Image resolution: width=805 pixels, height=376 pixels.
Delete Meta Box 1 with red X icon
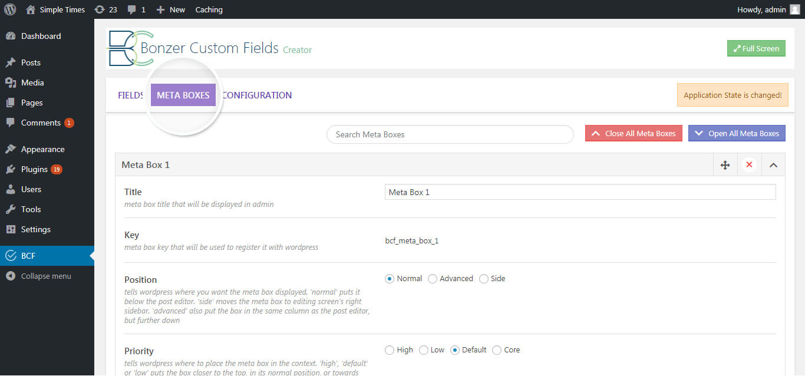pos(749,165)
